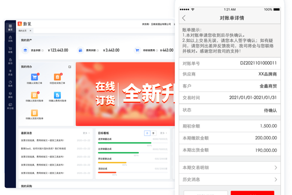
Task: Open the 待确认费用对账单 todo icon
Action: 58,95
